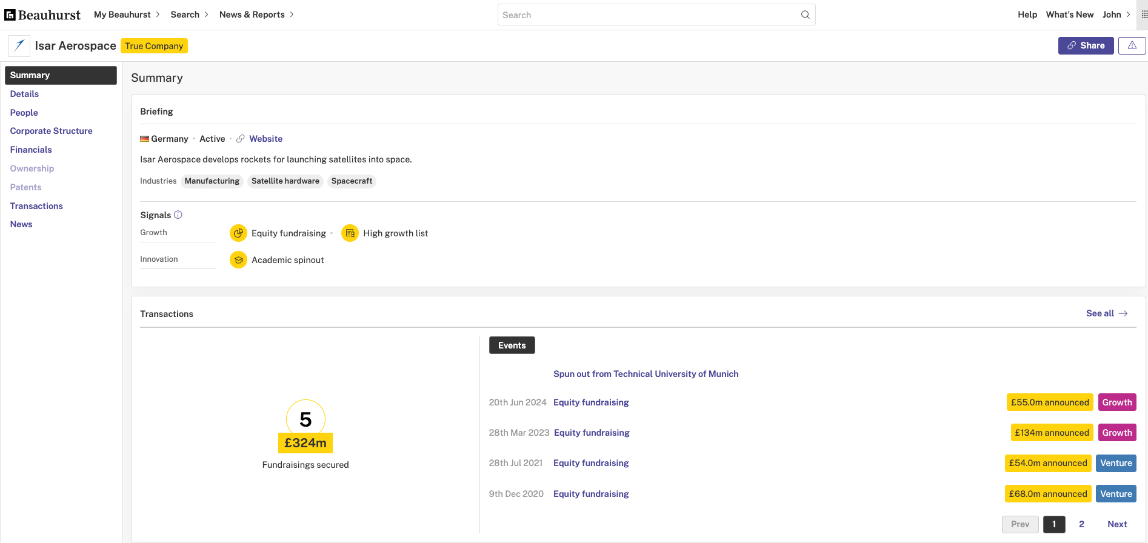Open the 20th Jun 2024 Equity fundraising
The image size is (1148, 543).
pos(591,402)
